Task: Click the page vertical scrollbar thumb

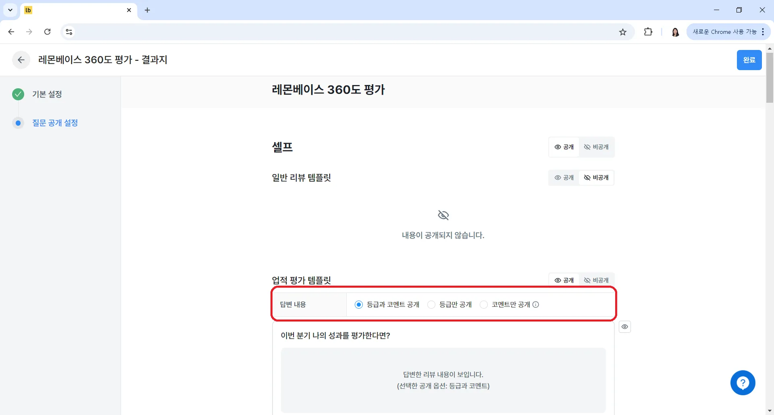Action: pyautogui.click(x=770, y=77)
